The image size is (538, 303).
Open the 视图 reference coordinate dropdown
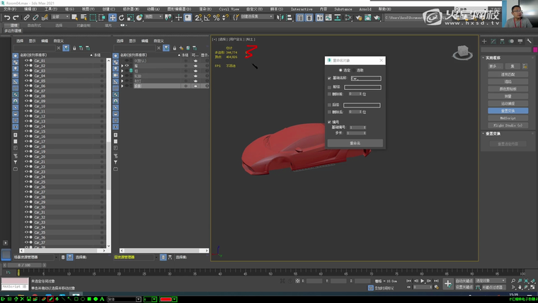click(153, 17)
